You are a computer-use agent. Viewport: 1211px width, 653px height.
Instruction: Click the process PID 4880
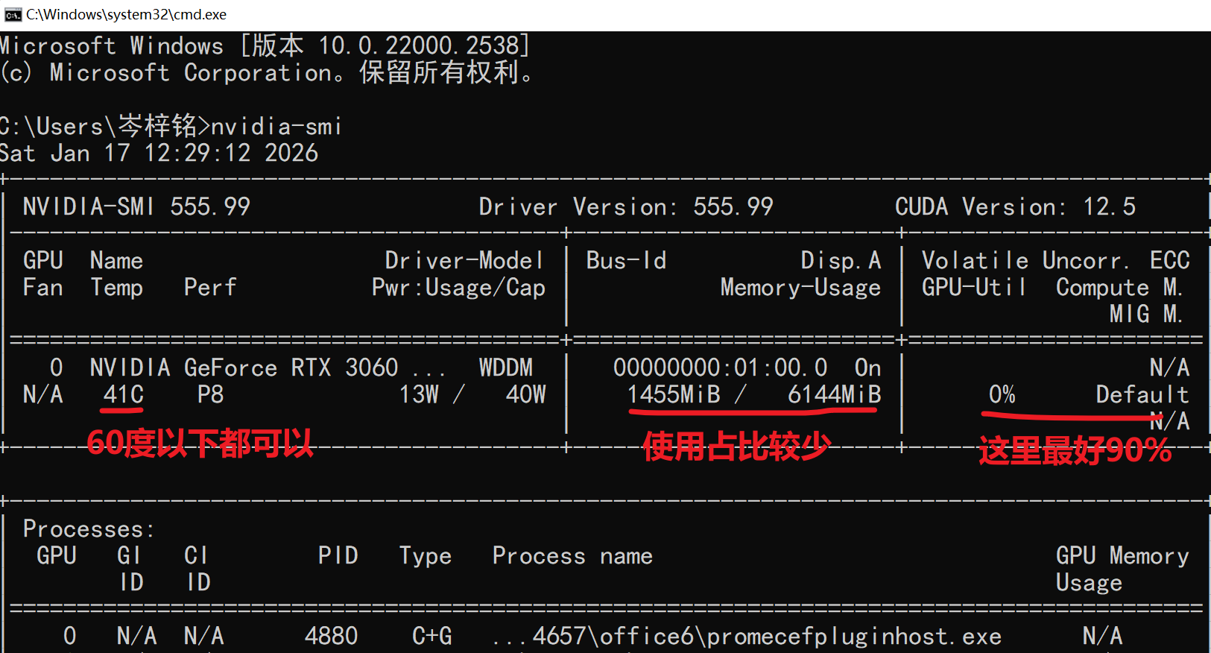click(331, 637)
